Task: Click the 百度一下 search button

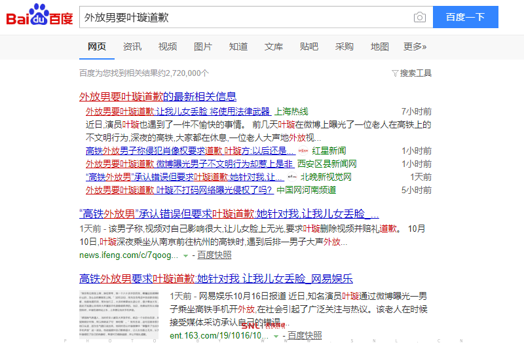Action: point(466,17)
